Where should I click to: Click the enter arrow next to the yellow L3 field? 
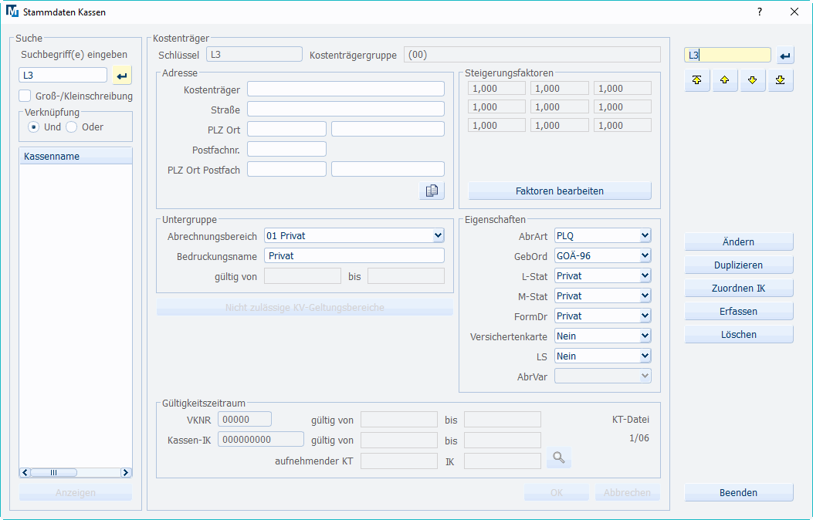785,56
